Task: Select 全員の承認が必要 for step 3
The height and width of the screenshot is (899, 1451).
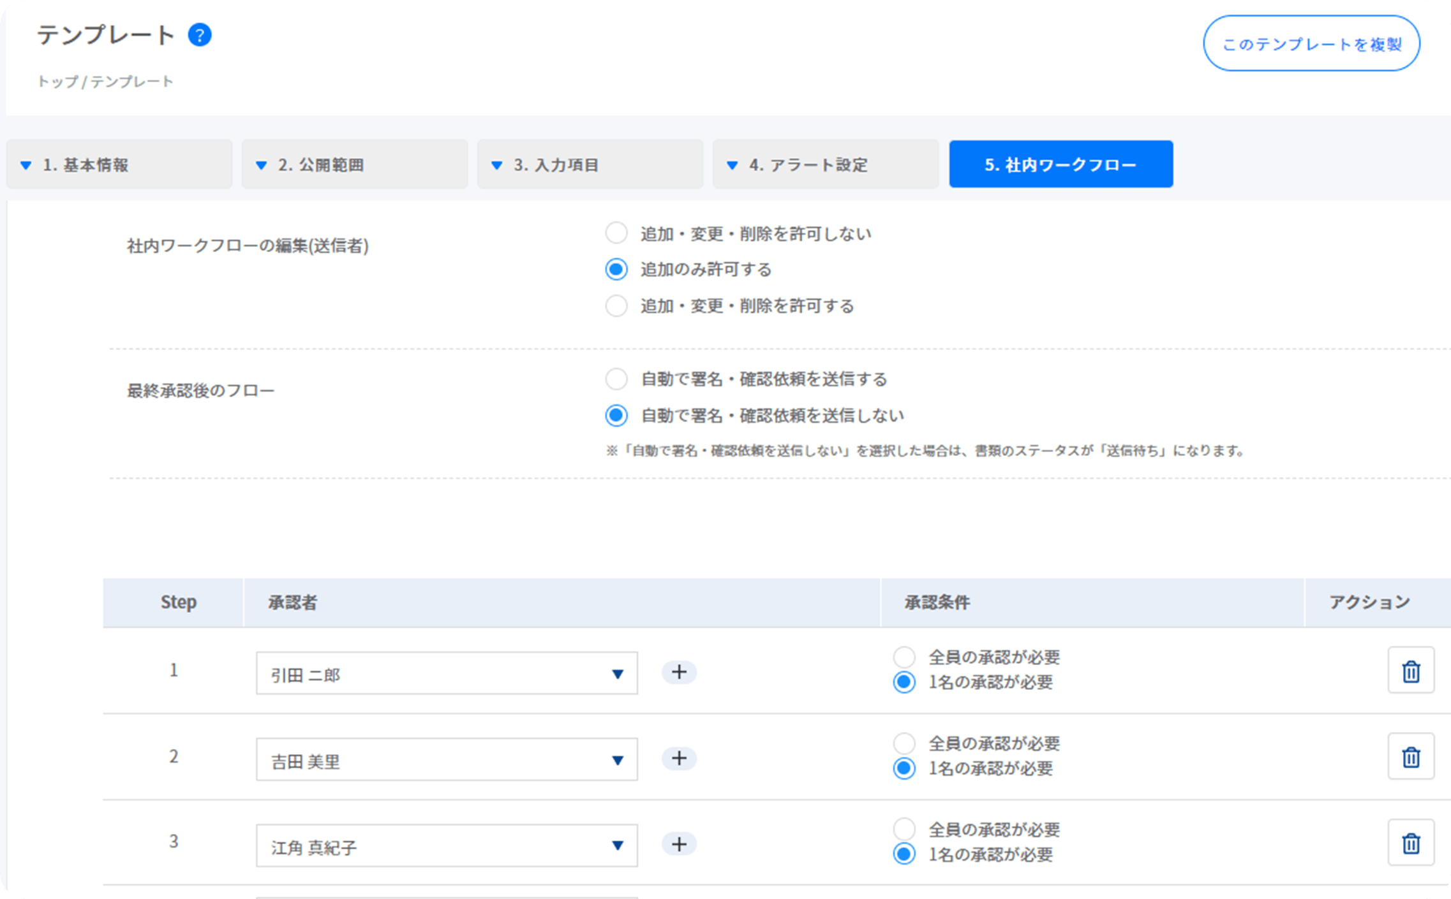Action: [x=904, y=829]
